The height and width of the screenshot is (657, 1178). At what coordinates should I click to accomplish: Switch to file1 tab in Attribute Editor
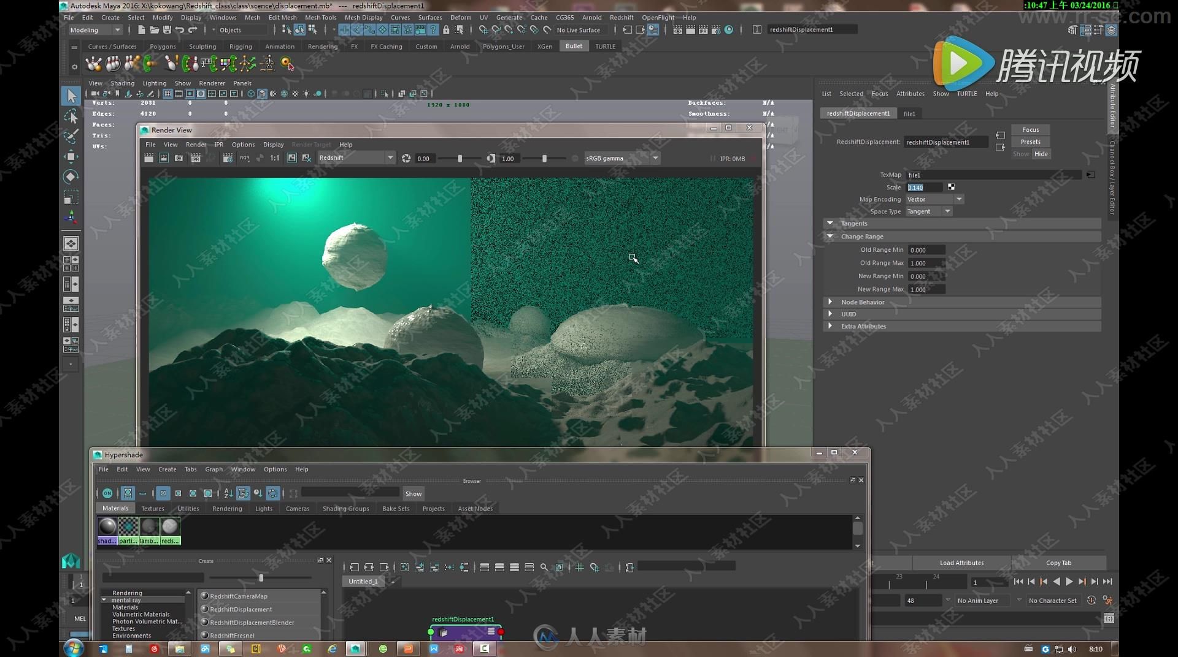point(909,114)
